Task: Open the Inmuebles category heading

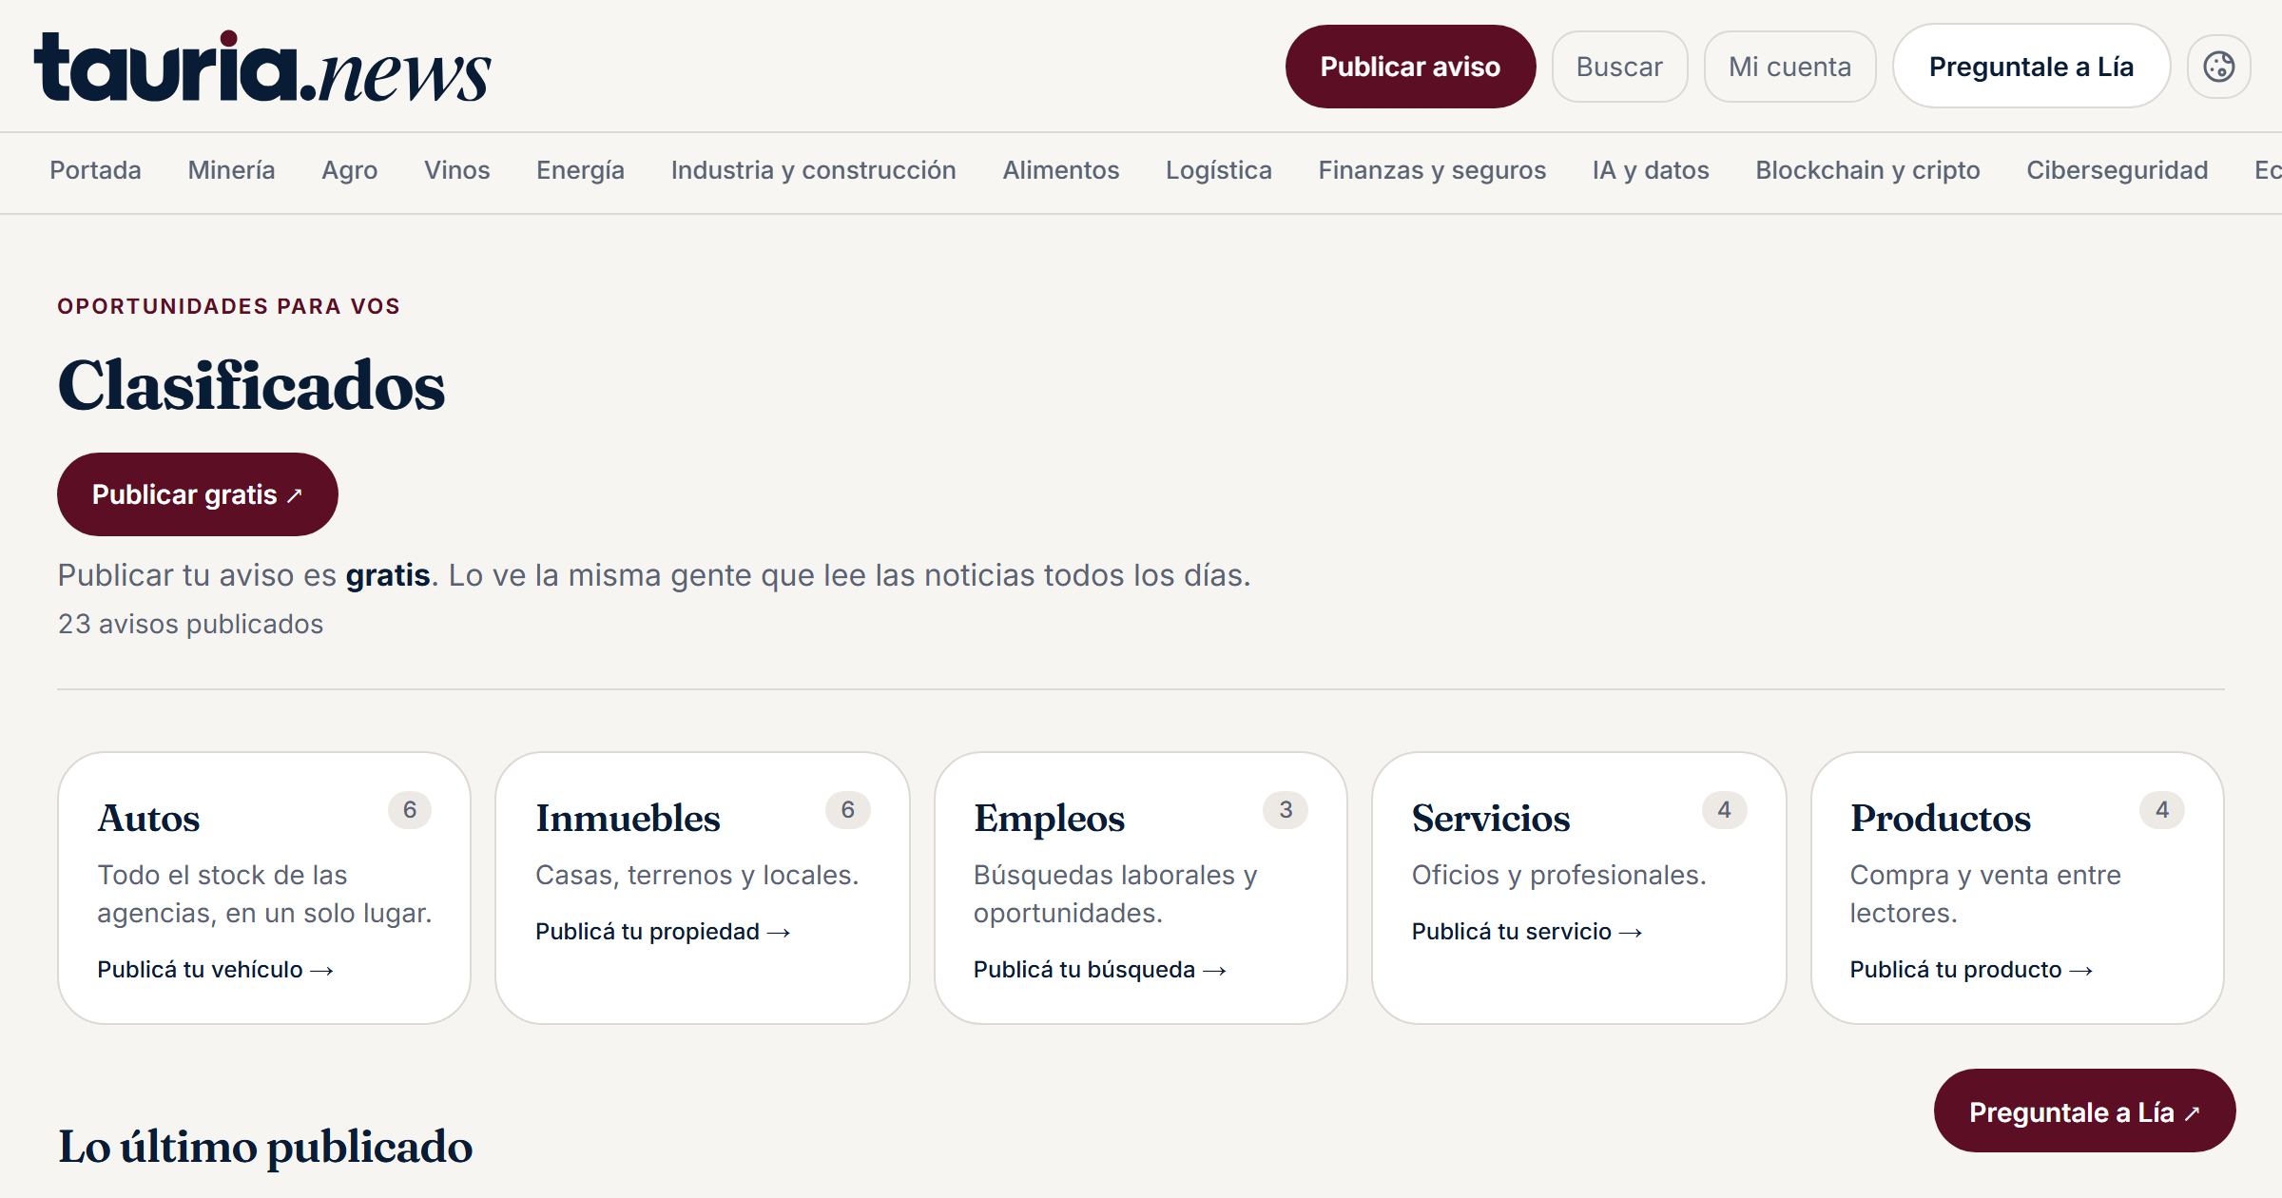Action: point(628,818)
